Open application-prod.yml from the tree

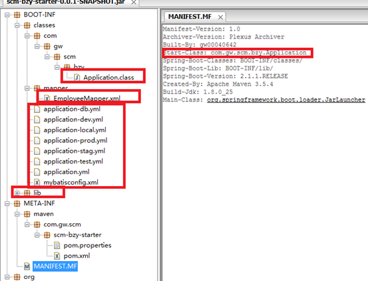75,140
